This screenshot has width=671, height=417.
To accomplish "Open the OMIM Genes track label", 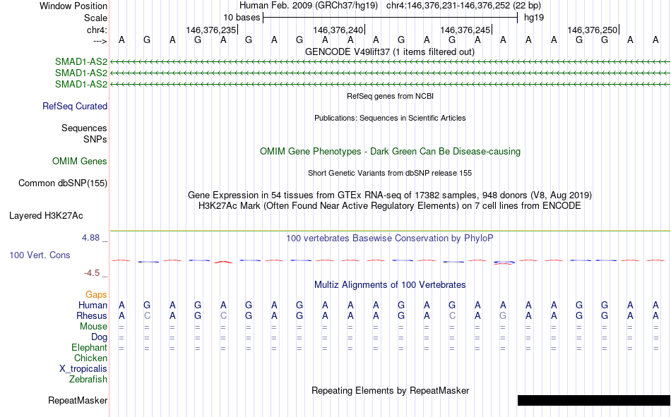I will [79, 162].
